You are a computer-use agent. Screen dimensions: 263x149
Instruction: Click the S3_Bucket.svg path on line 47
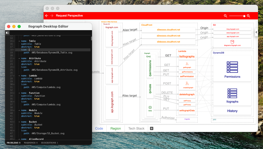(x=48, y=134)
